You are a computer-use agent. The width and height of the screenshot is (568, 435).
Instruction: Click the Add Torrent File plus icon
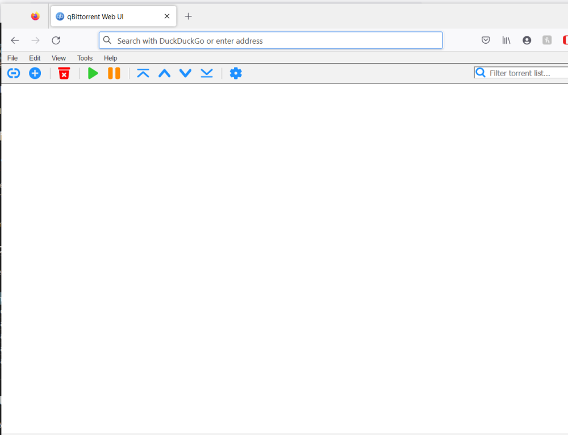tap(35, 73)
